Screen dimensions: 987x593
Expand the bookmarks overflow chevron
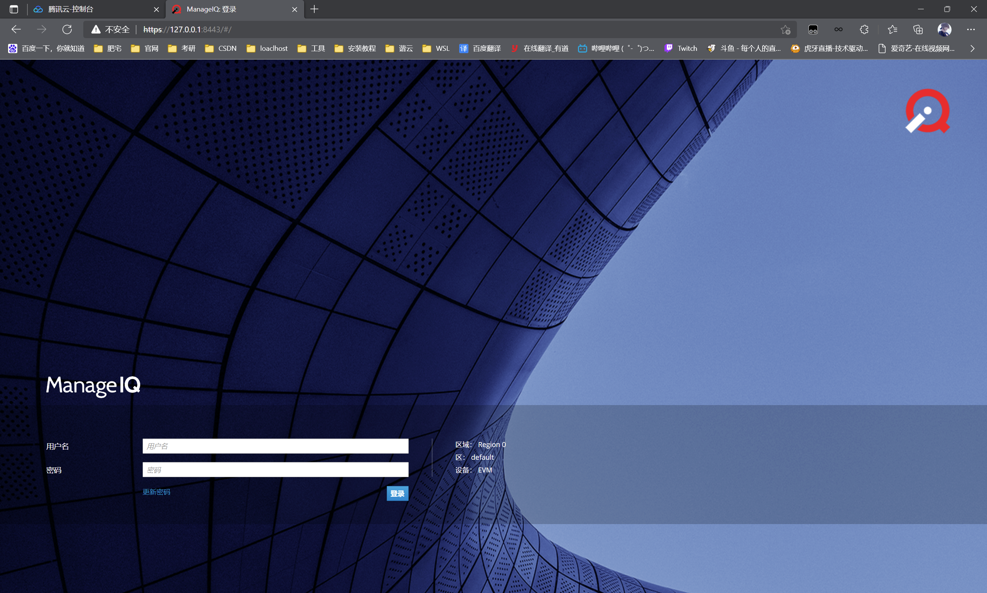pos(973,49)
